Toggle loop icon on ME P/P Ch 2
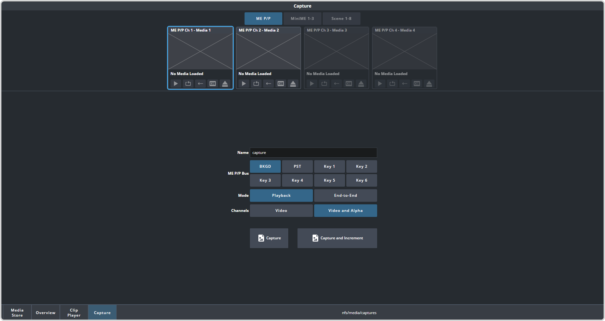Image resolution: width=605 pixels, height=321 pixels. point(256,84)
